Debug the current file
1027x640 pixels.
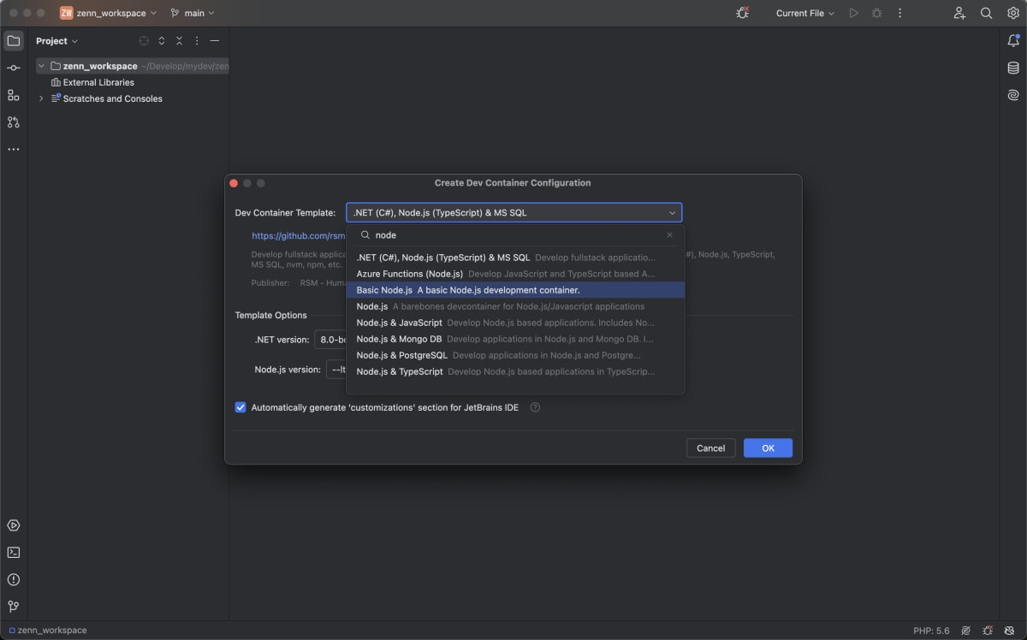point(876,13)
